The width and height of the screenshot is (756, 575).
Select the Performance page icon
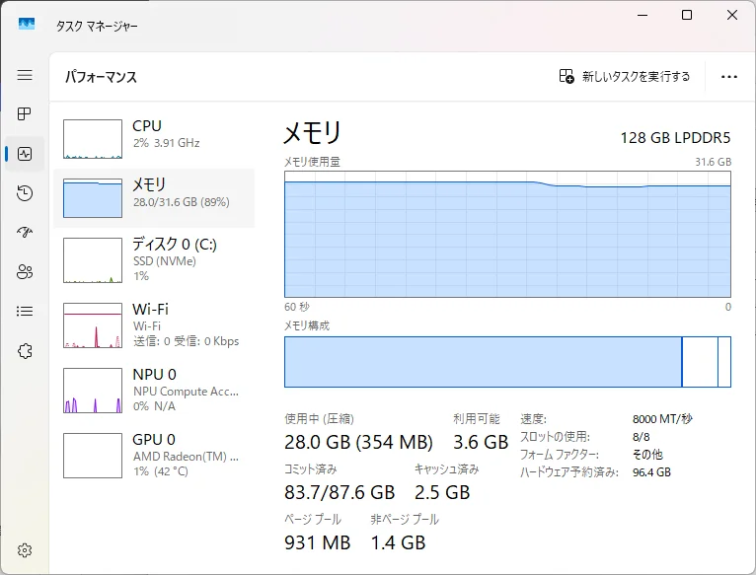pyautogui.click(x=25, y=154)
